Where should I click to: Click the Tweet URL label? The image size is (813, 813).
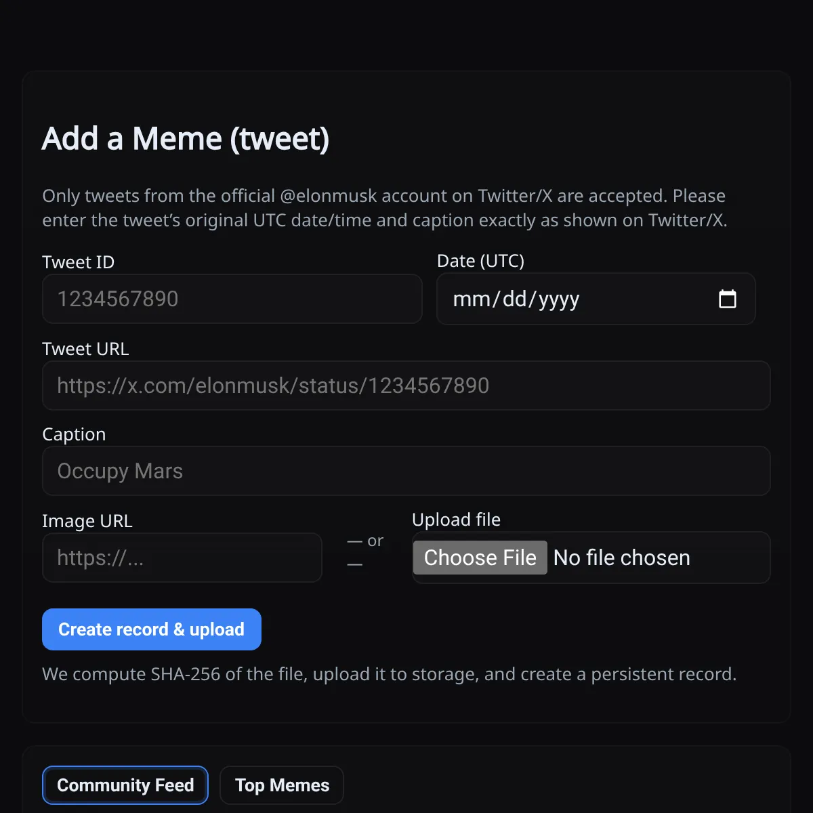[x=85, y=349]
